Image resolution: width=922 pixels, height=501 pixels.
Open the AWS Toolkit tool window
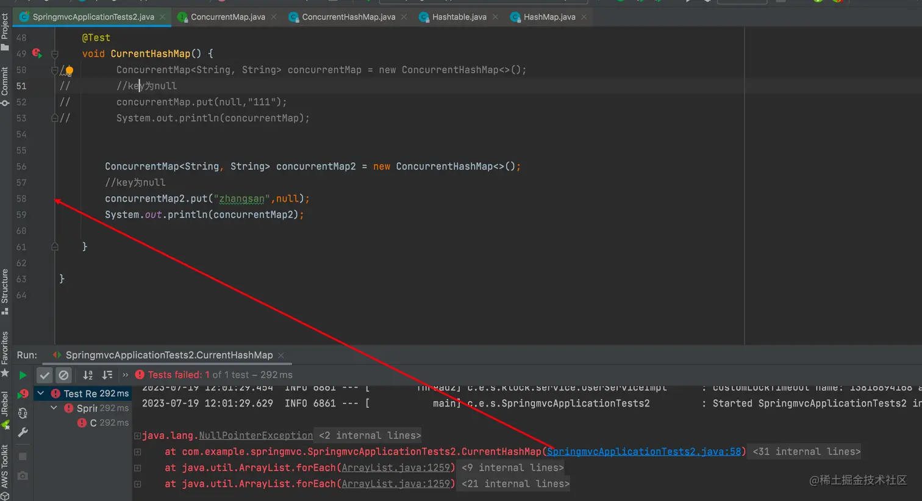coord(5,472)
